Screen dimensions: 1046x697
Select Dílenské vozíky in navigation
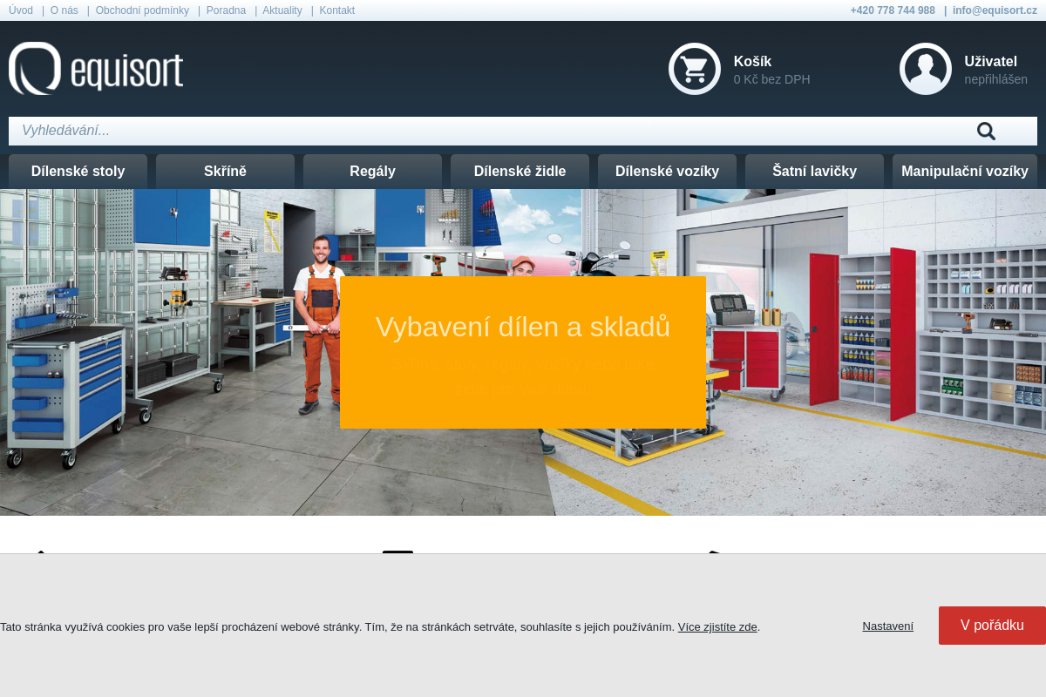pos(667,172)
